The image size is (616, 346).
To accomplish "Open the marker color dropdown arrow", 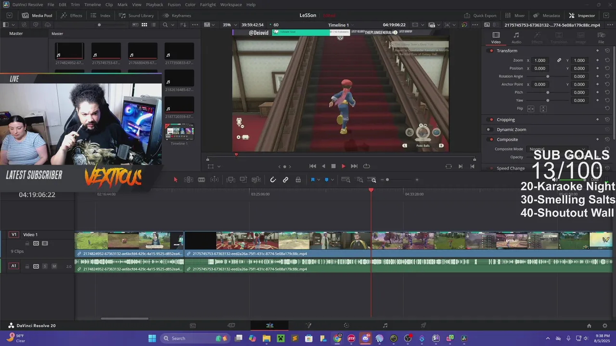I will coord(332,180).
